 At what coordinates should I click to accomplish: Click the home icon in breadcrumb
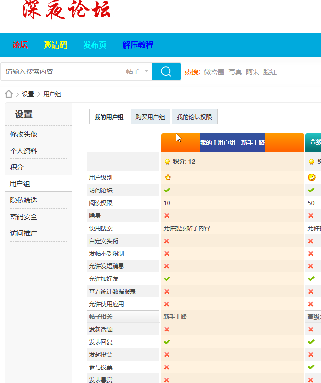(9, 94)
